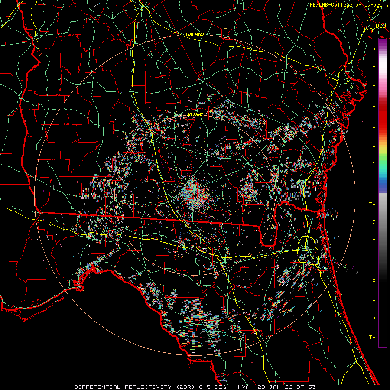
Task: Click the 4 value on color scale
Action: (x=374, y=107)
